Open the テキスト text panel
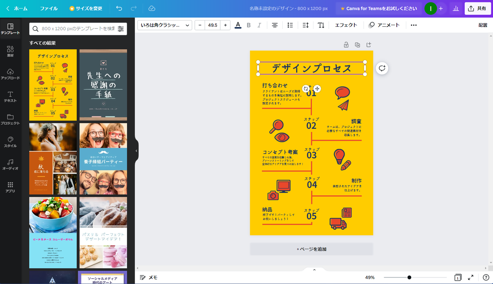 [10, 97]
